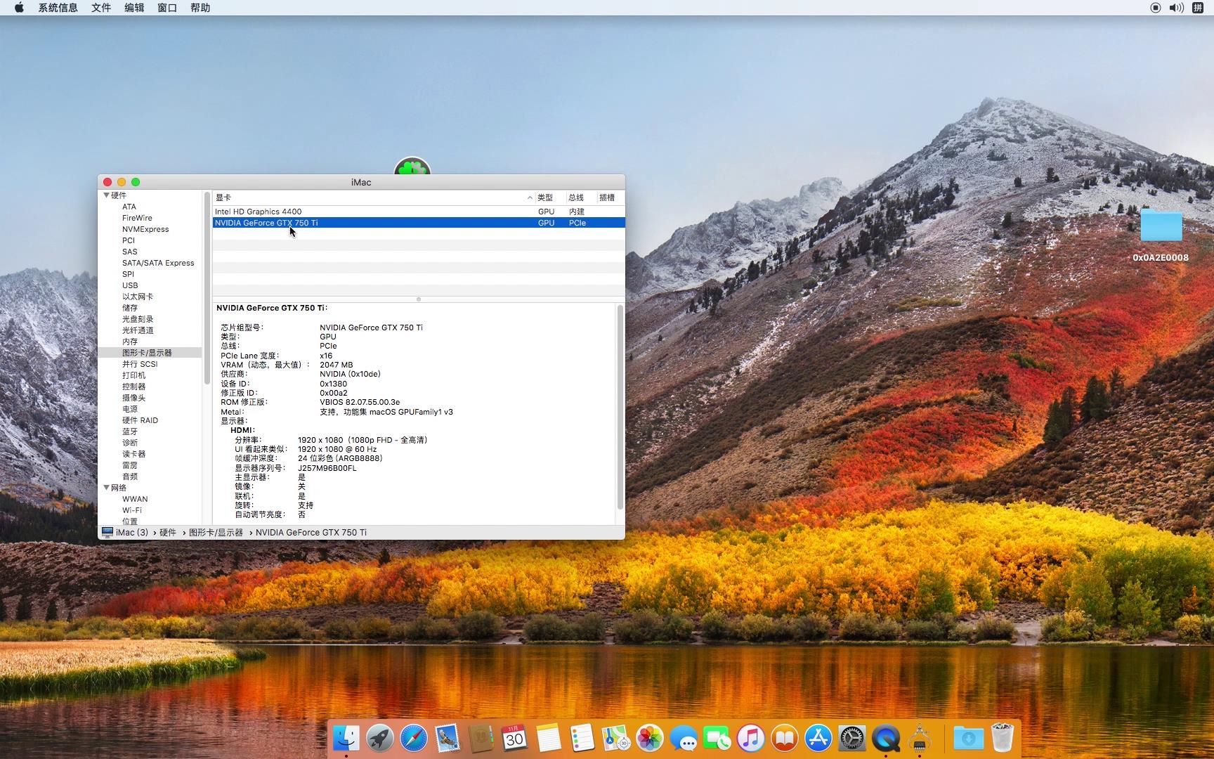This screenshot has width=1214, height=759.
Task: Open Messages bubble icon in Dock
Action: tap(683, 738)
